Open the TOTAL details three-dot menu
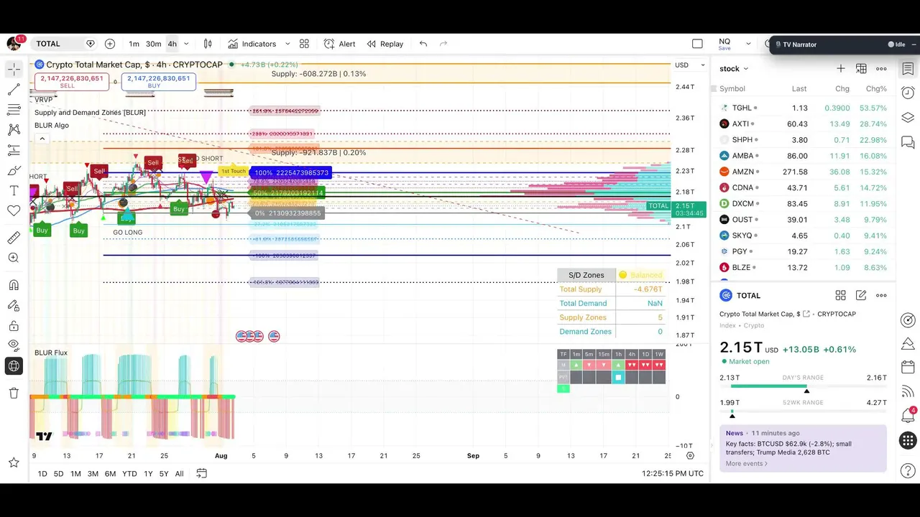 coord(881,295)
